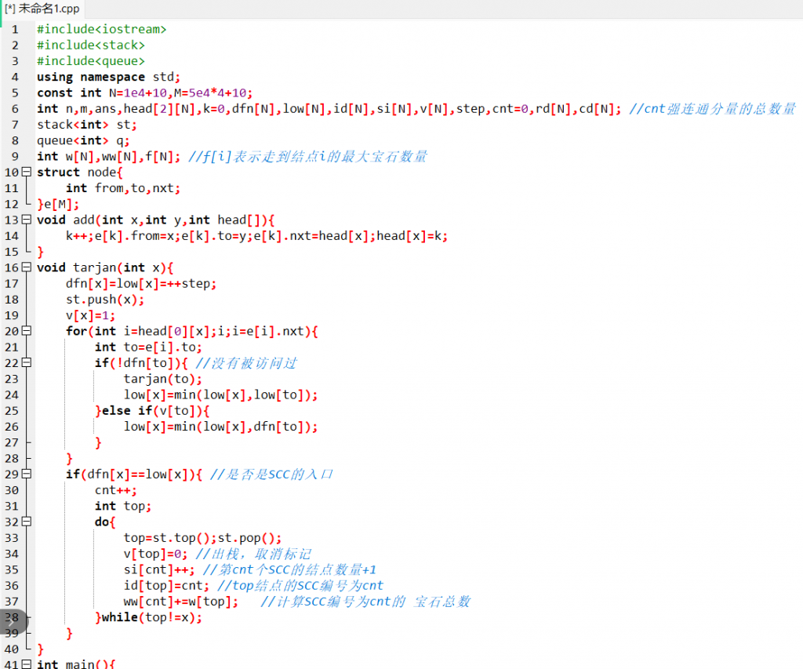Click the comment '//cnt强连通分量的总数量'
This screenshot has width=803, height=669.
[712, 108]
